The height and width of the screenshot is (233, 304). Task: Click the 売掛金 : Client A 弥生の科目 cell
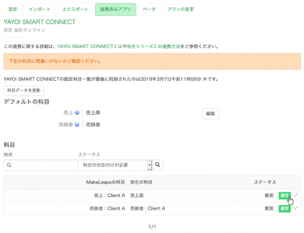tap(148, 208)
